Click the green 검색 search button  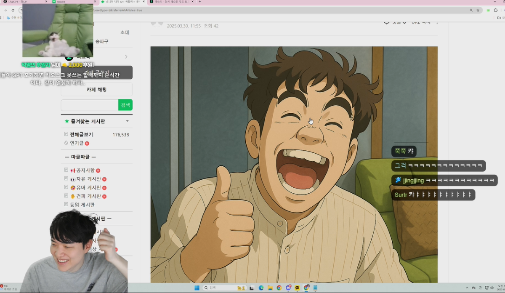125,105
